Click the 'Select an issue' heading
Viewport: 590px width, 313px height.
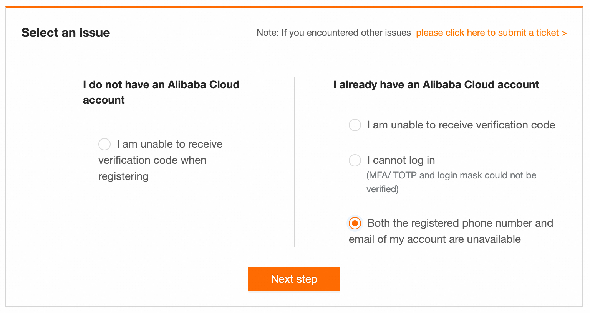coord(66,33)
